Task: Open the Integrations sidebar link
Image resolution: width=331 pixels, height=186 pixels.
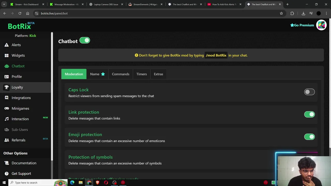Action: [21, 98]
